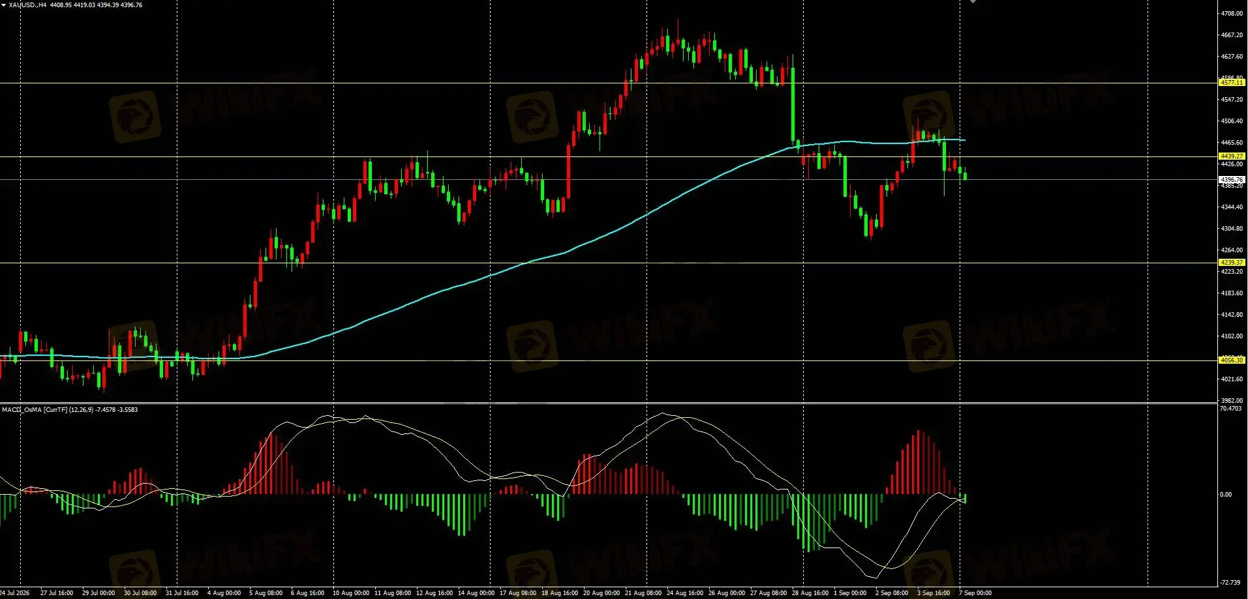Click the latest green MACD histogram bar

965,499
